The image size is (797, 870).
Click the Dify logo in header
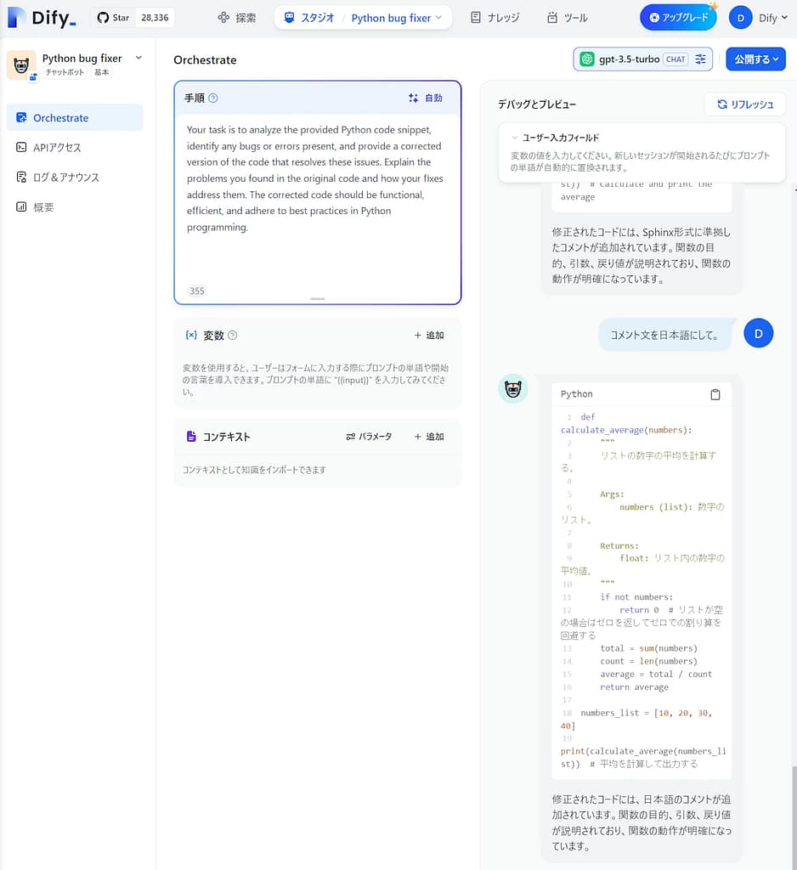click(42, 17)
